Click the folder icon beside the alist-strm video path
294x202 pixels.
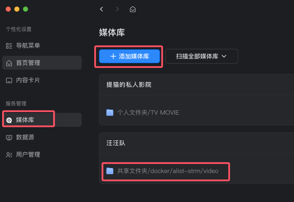click(111, 171)
